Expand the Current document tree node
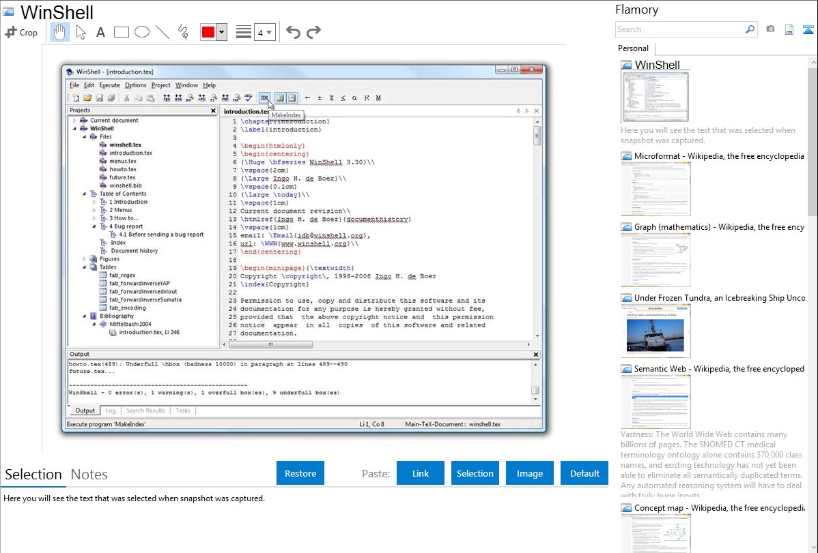Image resolution: width=818 pixels, height=553 pixels. click(74, 121)
